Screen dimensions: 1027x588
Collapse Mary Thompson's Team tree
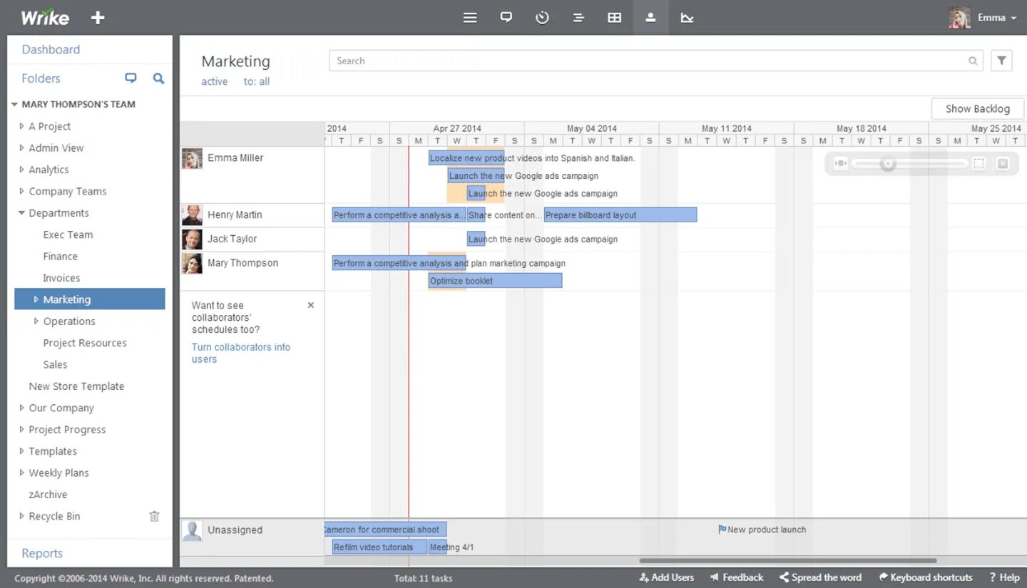pos(14,104)
